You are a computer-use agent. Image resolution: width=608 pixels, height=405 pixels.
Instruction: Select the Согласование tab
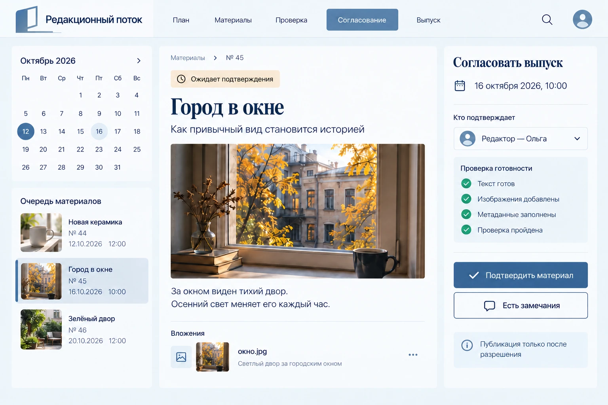click(362, 20)
